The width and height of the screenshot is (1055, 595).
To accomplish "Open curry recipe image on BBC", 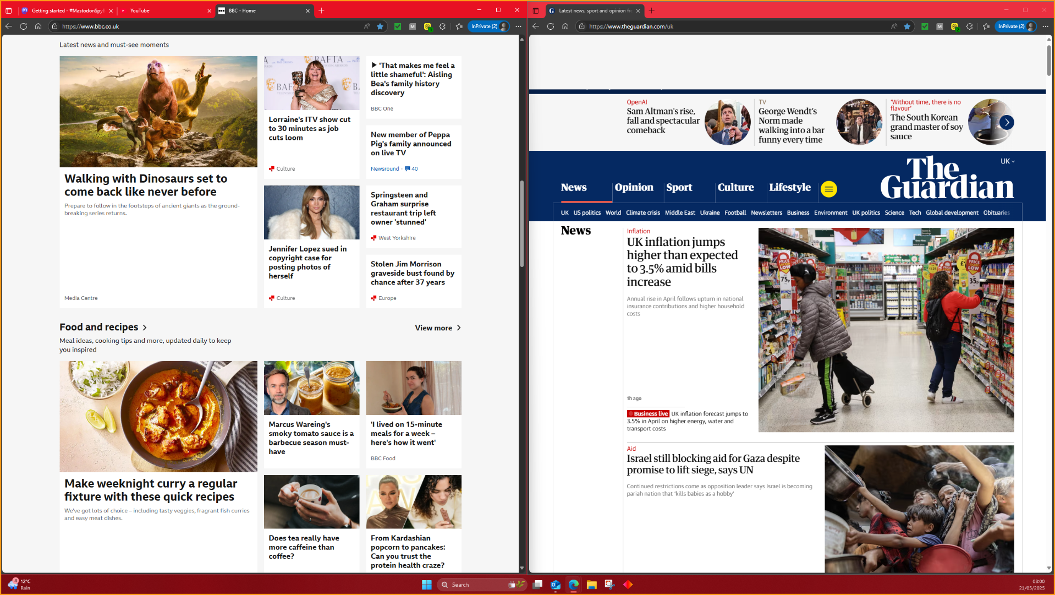I will pos(158,416).
